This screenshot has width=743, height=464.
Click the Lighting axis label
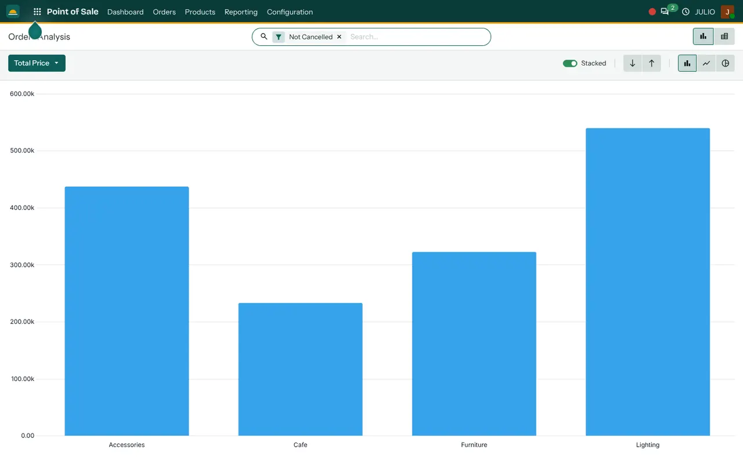point(648,445)
